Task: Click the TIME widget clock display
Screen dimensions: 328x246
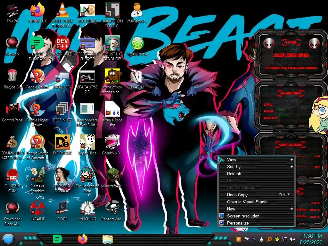Action: click(291, 55)
